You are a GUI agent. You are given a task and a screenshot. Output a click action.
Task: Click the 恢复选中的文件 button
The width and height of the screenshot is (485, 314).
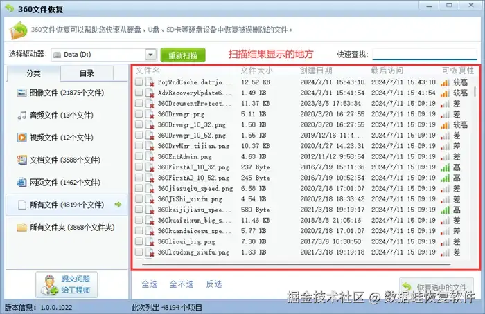click(x=436, y=287)
